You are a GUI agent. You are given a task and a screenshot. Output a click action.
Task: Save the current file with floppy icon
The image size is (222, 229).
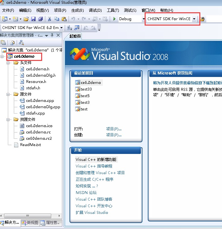33,19
